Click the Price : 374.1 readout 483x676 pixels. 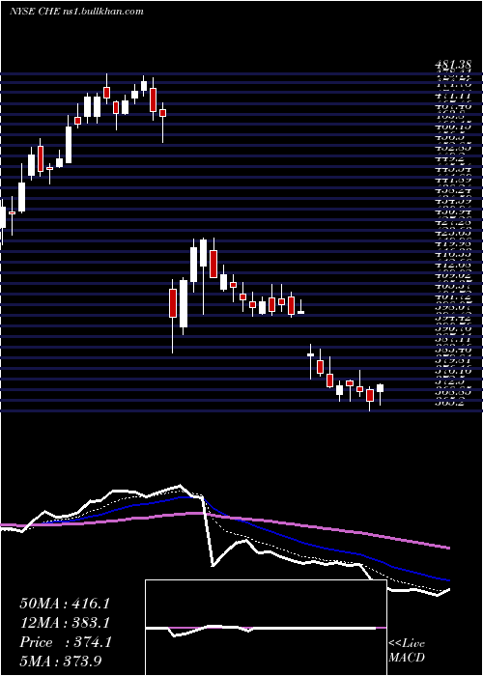pos(66,642)
